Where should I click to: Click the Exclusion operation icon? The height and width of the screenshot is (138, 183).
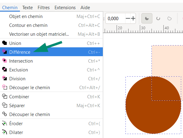[x=4, y=69]
